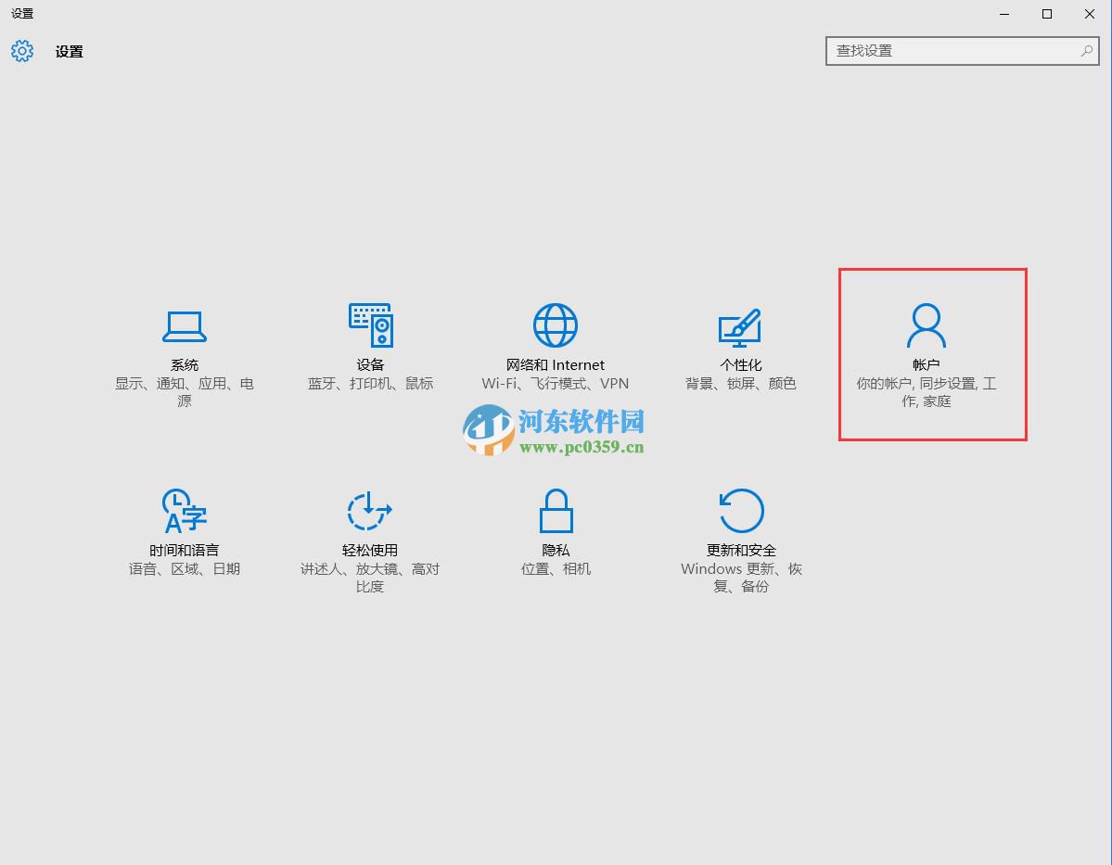Click the settings gear icon top left
The image size is (1112, 865).
[22, 51]
